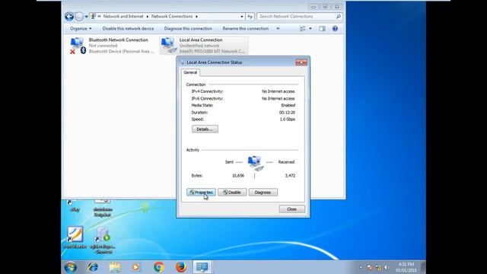The width and height of the screenshot is (487, 274).
Task: Open the view options dropdown arrow
Action: coord(310,29)
